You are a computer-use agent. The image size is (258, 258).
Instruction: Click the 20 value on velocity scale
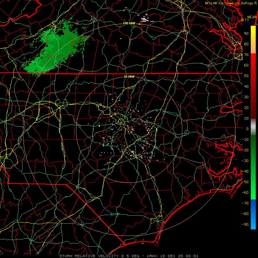click(246, 108)
